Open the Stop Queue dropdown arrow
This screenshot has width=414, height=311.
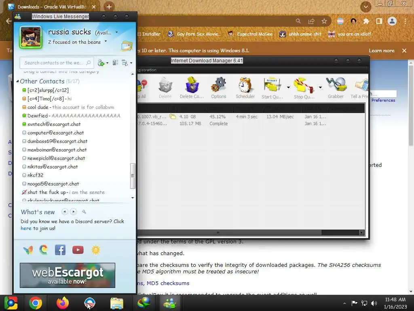[320, 87]
